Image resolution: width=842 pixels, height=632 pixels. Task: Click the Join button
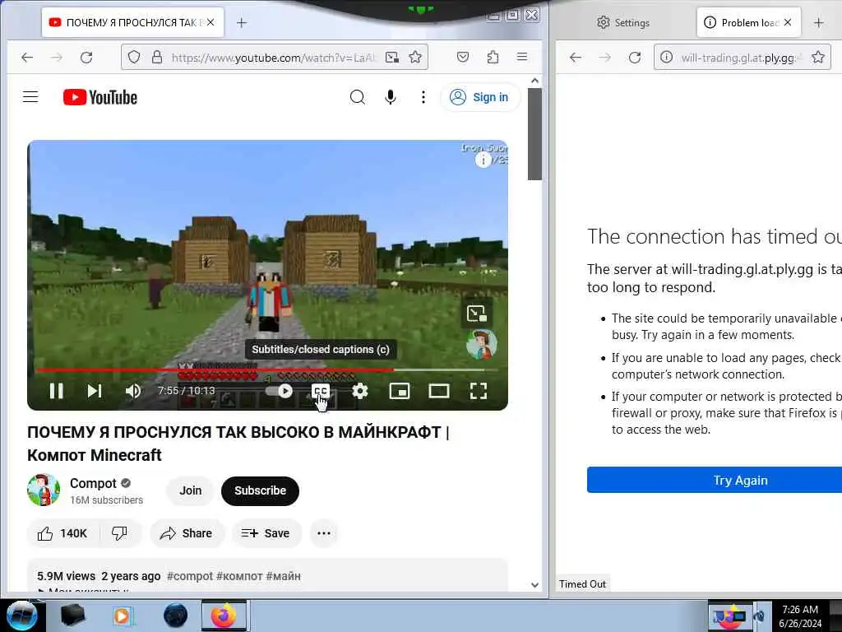click(191, 490)
